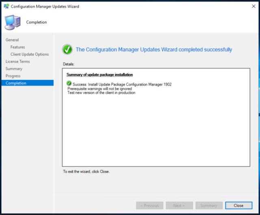Click the window title 'Configuration Manager Updates Wizard'
This screenshot has width=260, height=215.
pyautogui.click(x=45, y=7)
